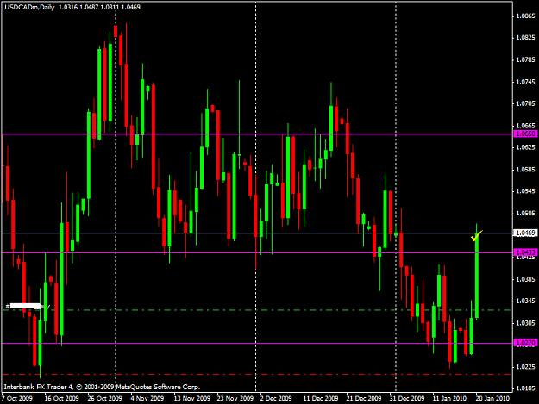Click the 7 Oct 2009 date label
The width and height of the screenshot is (539, 404).
pyautogui.click(x=17, y=398)
